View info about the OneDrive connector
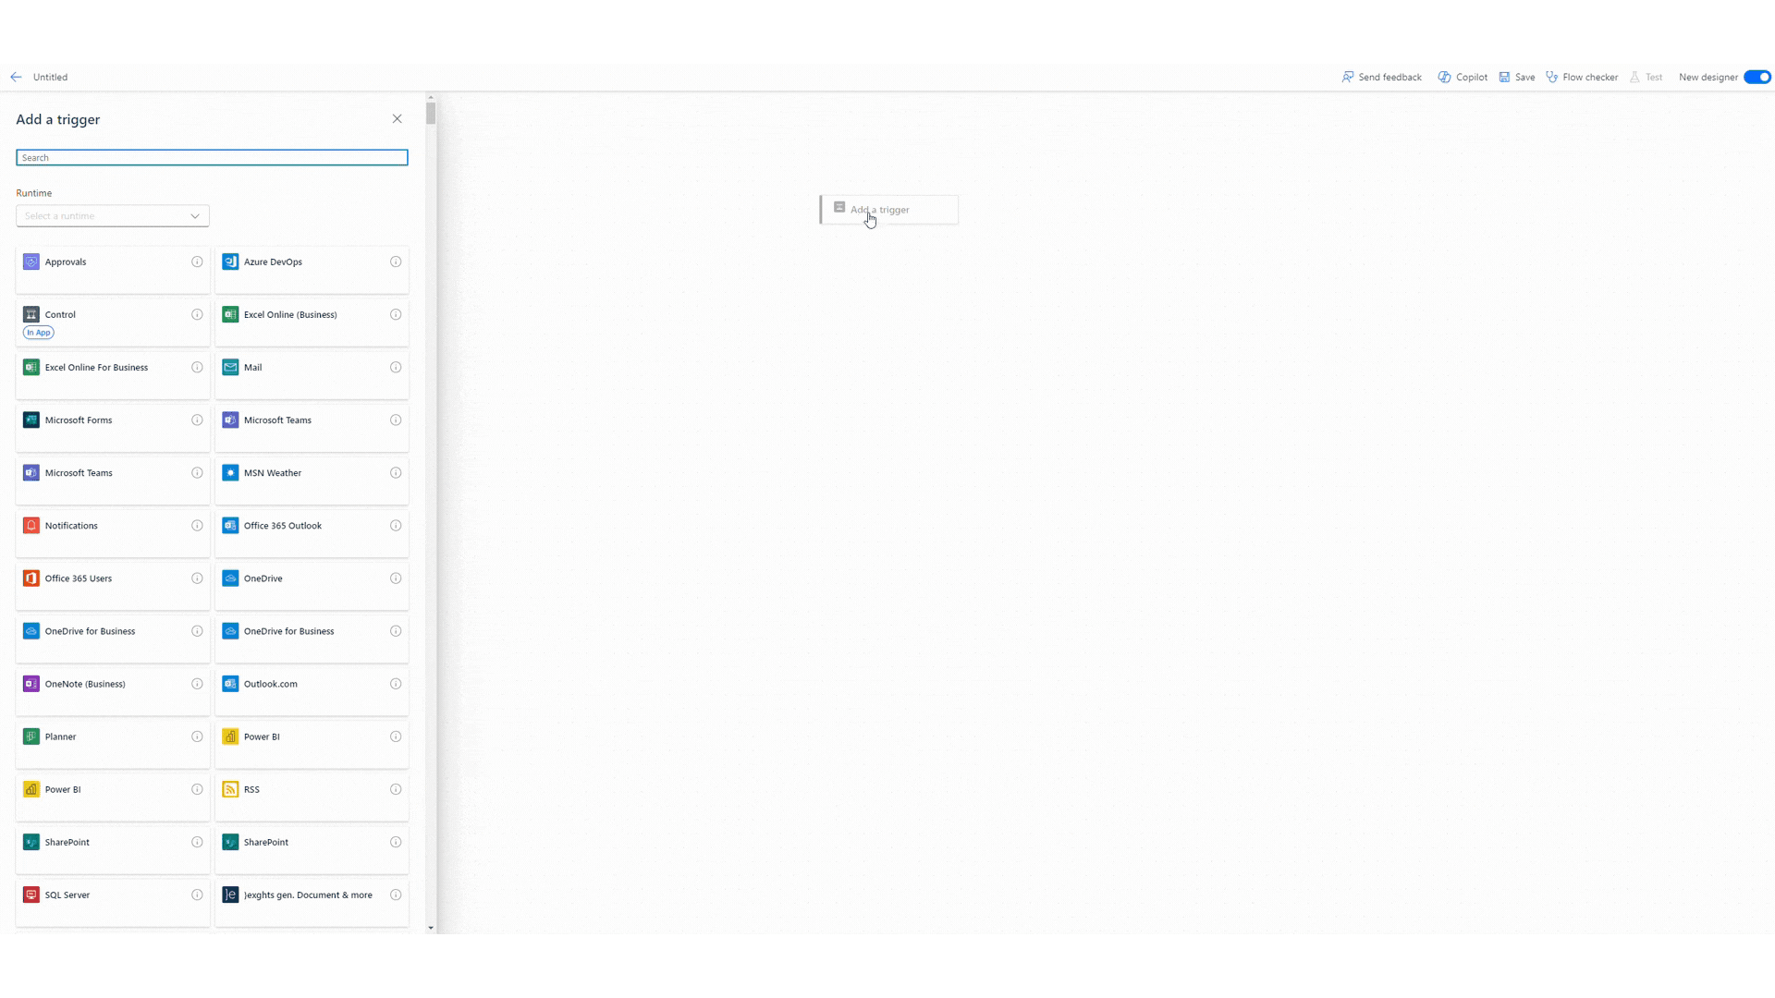Viewport: 1775px width, 998px height. pos(396,578)
